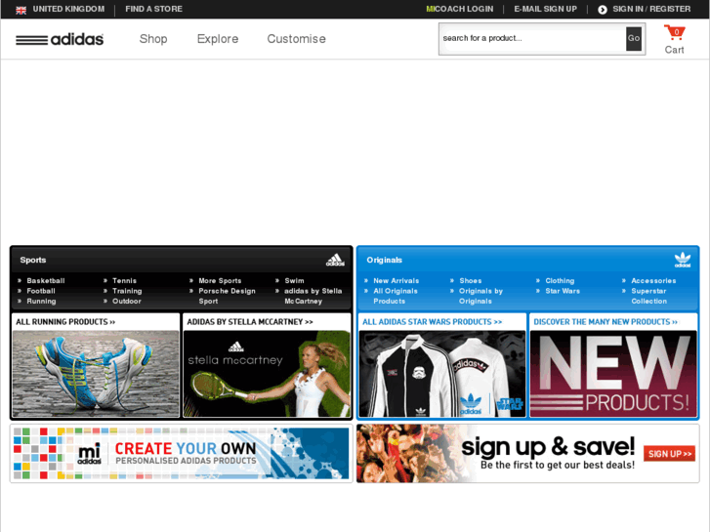Click United Kingdom country selector
This screenshot has height=532, width=710.
click(x=68, y=9)
